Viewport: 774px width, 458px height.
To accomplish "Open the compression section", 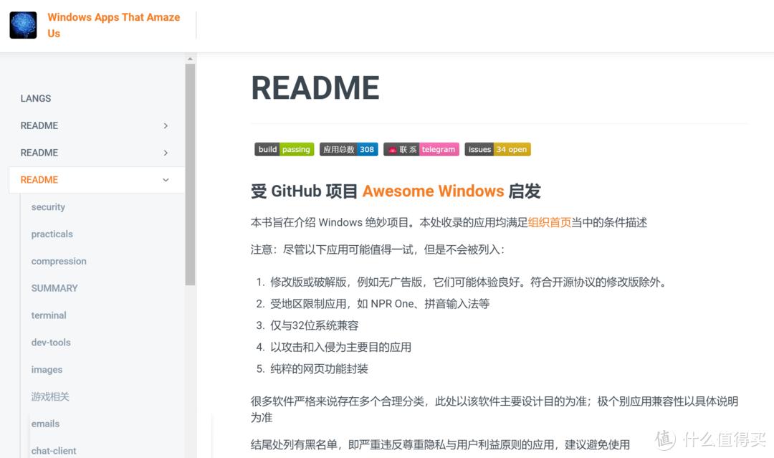I will (x=59, y=261).
